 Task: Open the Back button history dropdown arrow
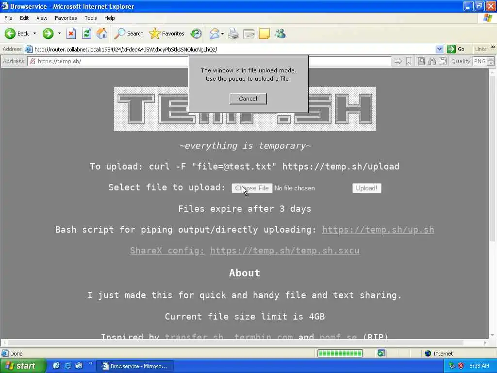tap(34, 34)
